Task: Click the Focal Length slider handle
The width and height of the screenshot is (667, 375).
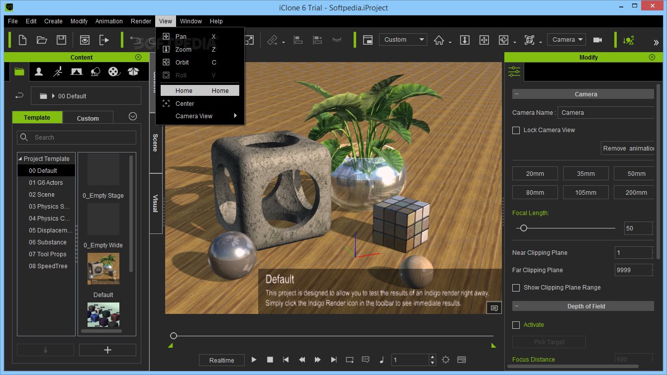Action: click(x=523, y=228)
